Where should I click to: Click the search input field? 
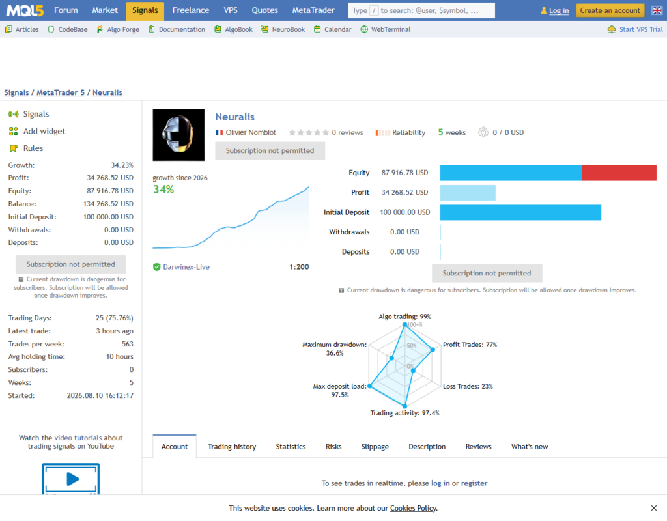421,10
